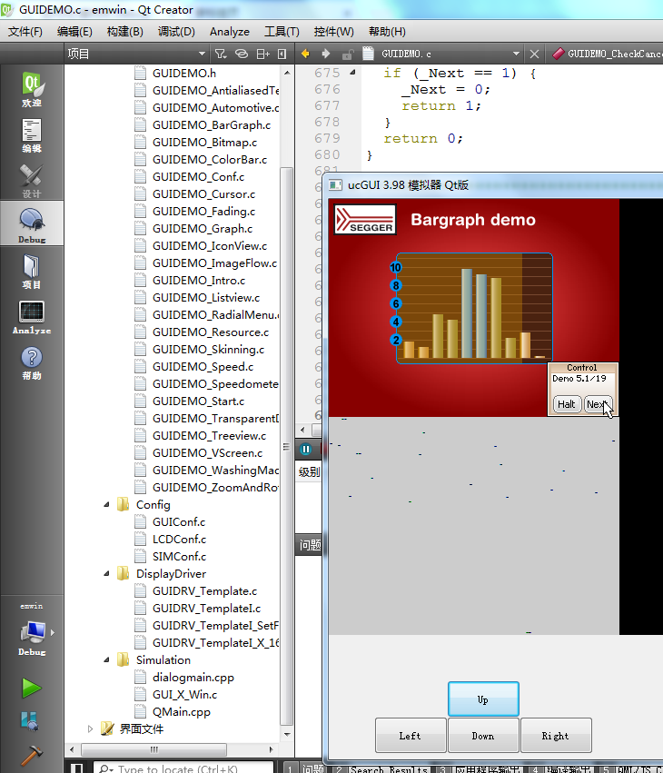Click the filter tree icon in project panel

click(x=221, y=54)
